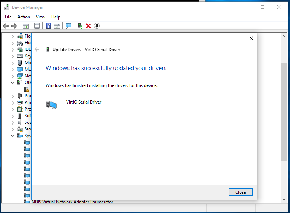The height and width of the screenshot is (213, 290).
Task: Open the View menu
Action: pyautogui.click(x=40, y=17)
